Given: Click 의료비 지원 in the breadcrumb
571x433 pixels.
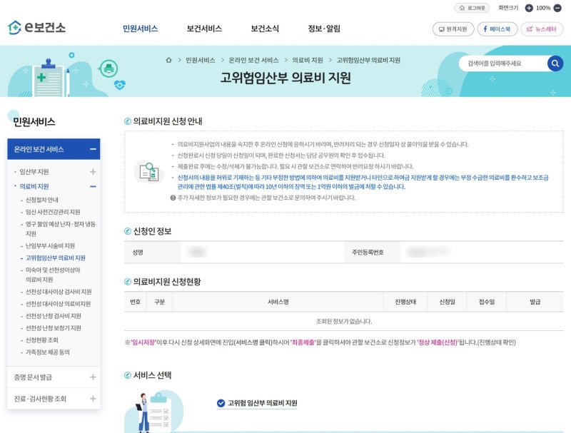Looking at the screenshot, I should click(x=308, y=60).
